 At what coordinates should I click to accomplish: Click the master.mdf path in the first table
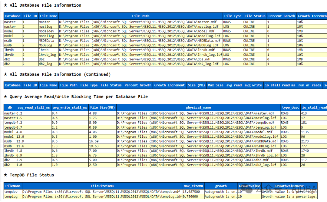pos(138,22)
